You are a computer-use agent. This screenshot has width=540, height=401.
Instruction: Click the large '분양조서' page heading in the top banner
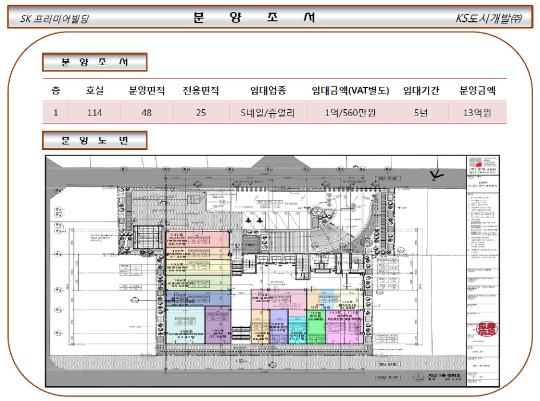coord(254,17)
